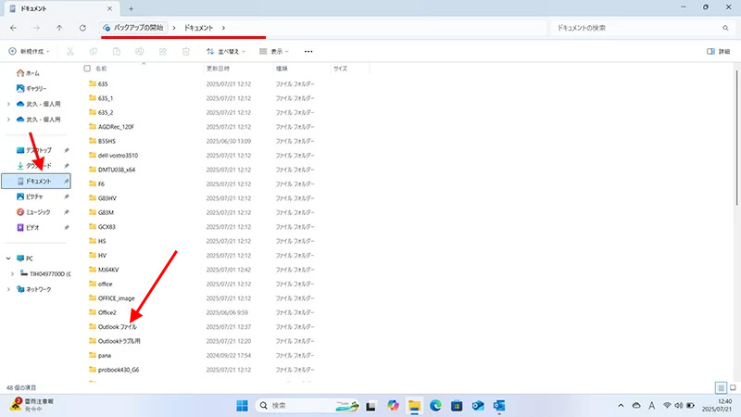
Task: Click the back arrow navigation button
Action: coord(13,28)
